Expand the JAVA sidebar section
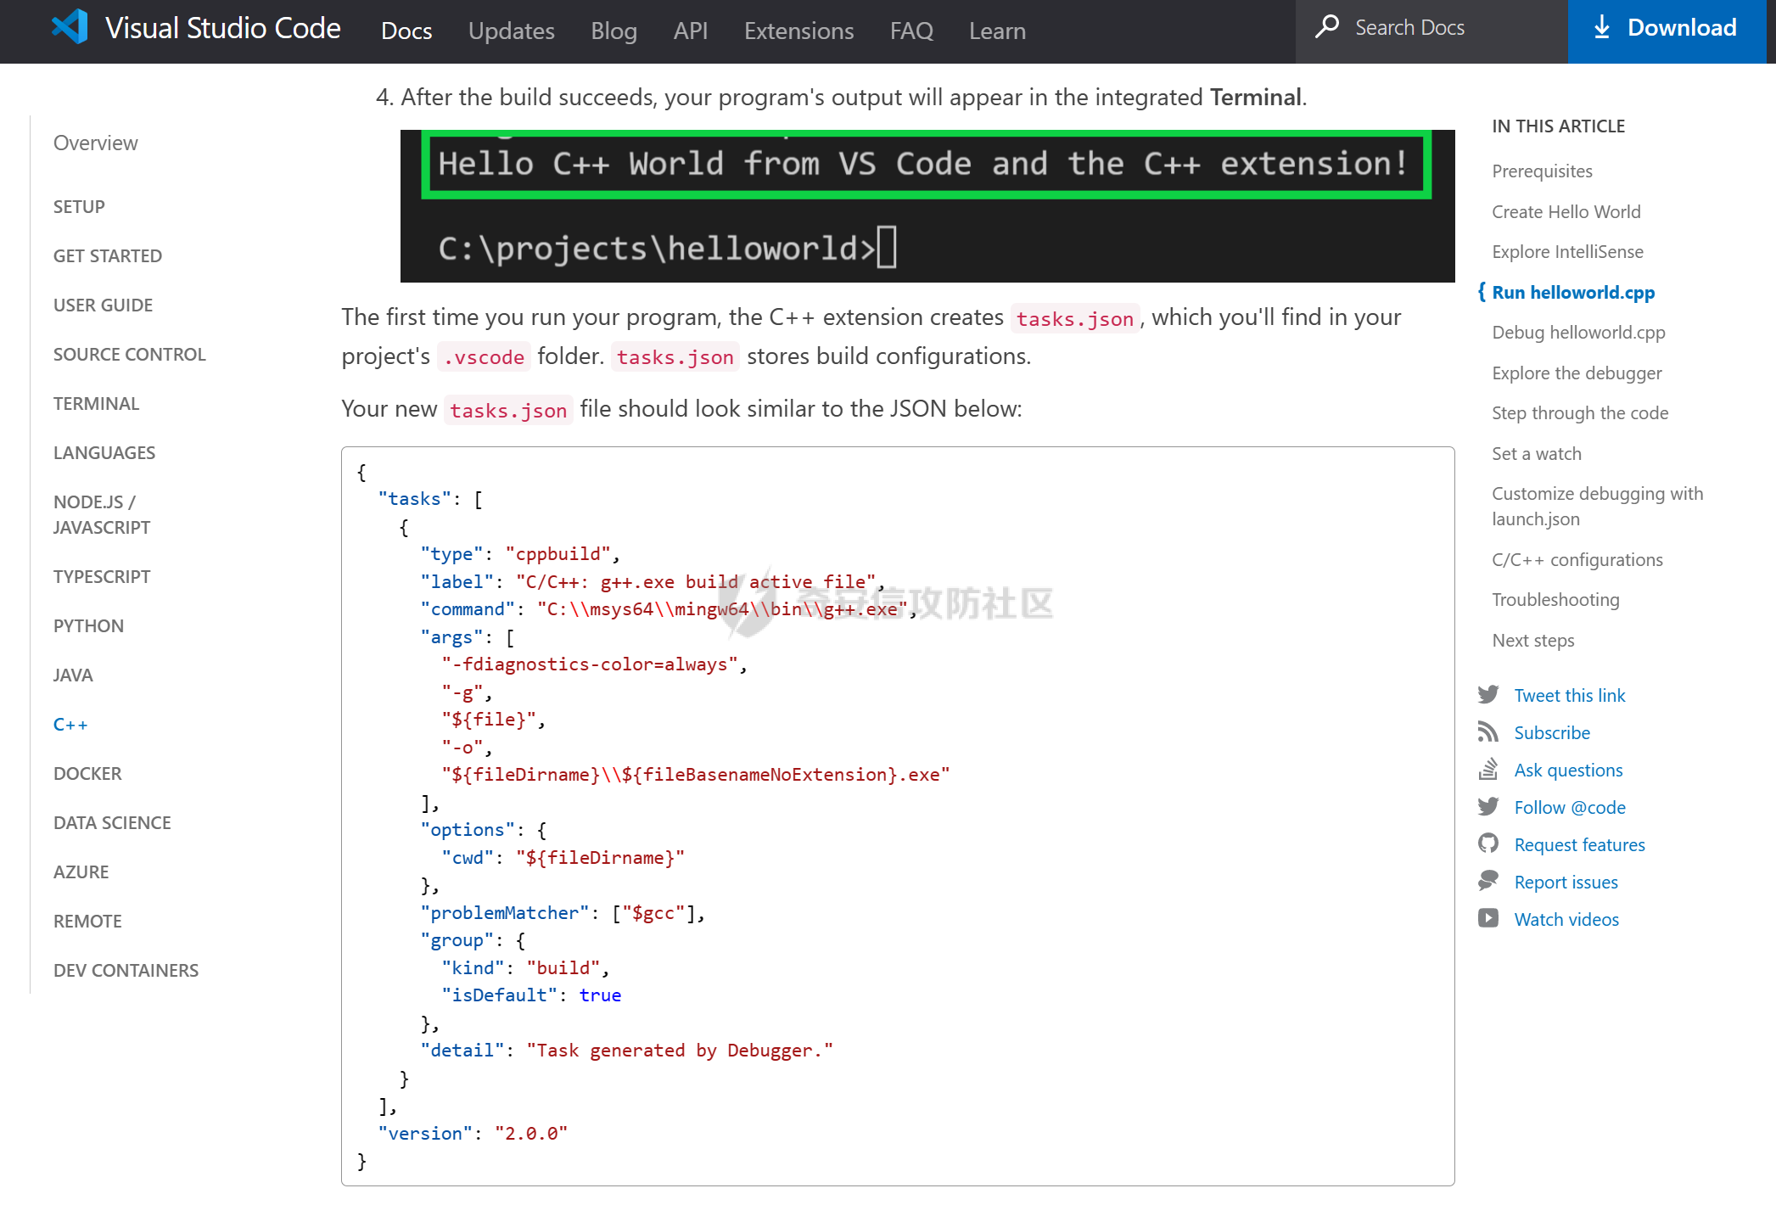 (73, 675)
